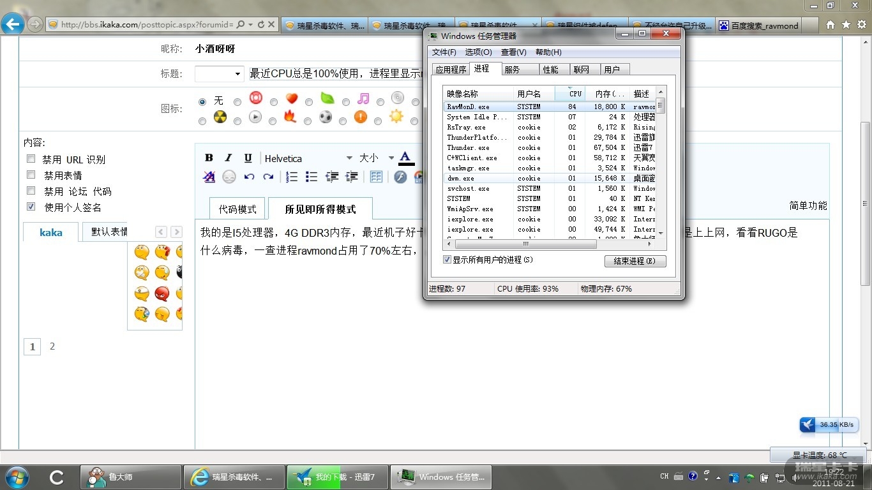Insert a numbered list

pyautogui.click(x=292, y=177)
